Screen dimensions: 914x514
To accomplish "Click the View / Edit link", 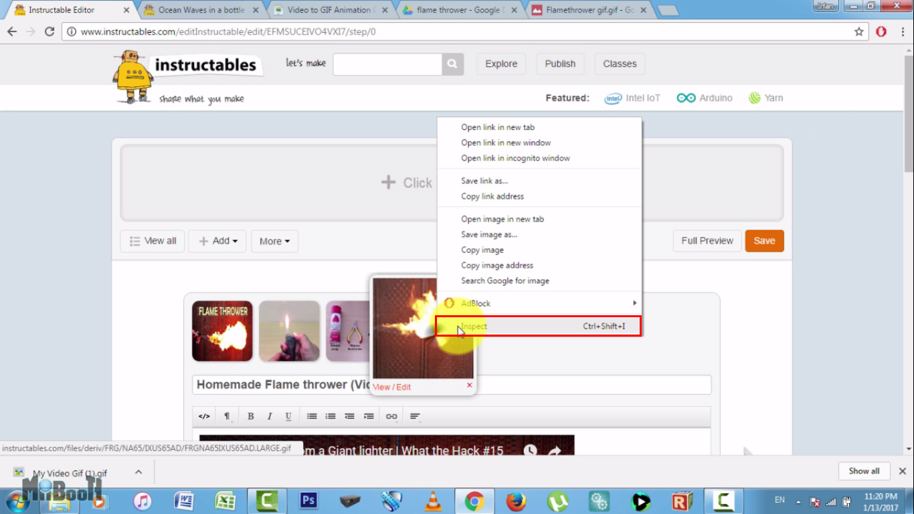I will pyautogui.click(x=392, y=388).
